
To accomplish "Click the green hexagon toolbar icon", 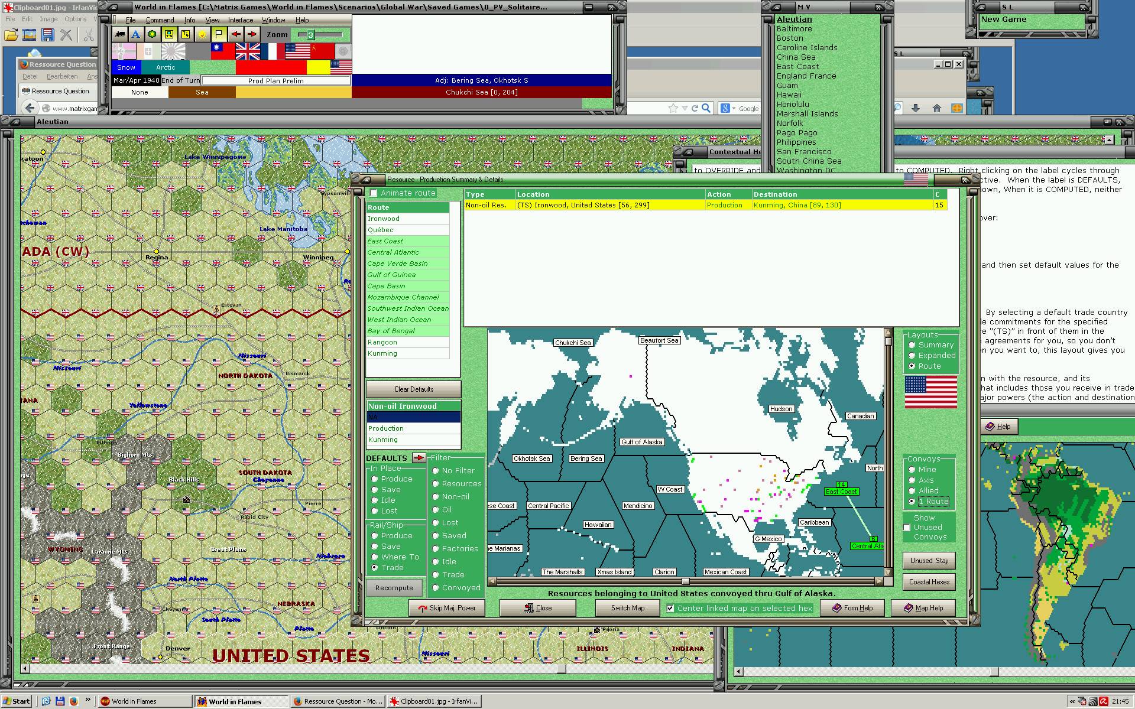I will point(153,34).
